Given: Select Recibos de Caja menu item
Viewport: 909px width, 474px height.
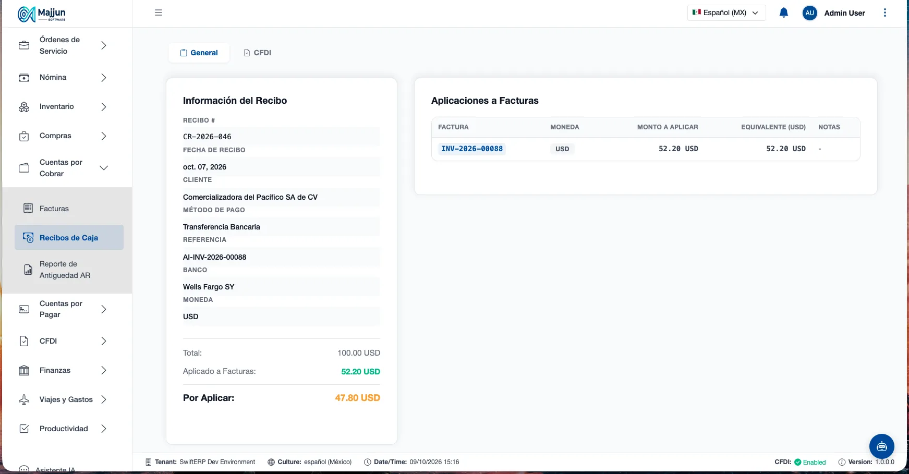Looking at the screenshot, I should click(69, 238).
